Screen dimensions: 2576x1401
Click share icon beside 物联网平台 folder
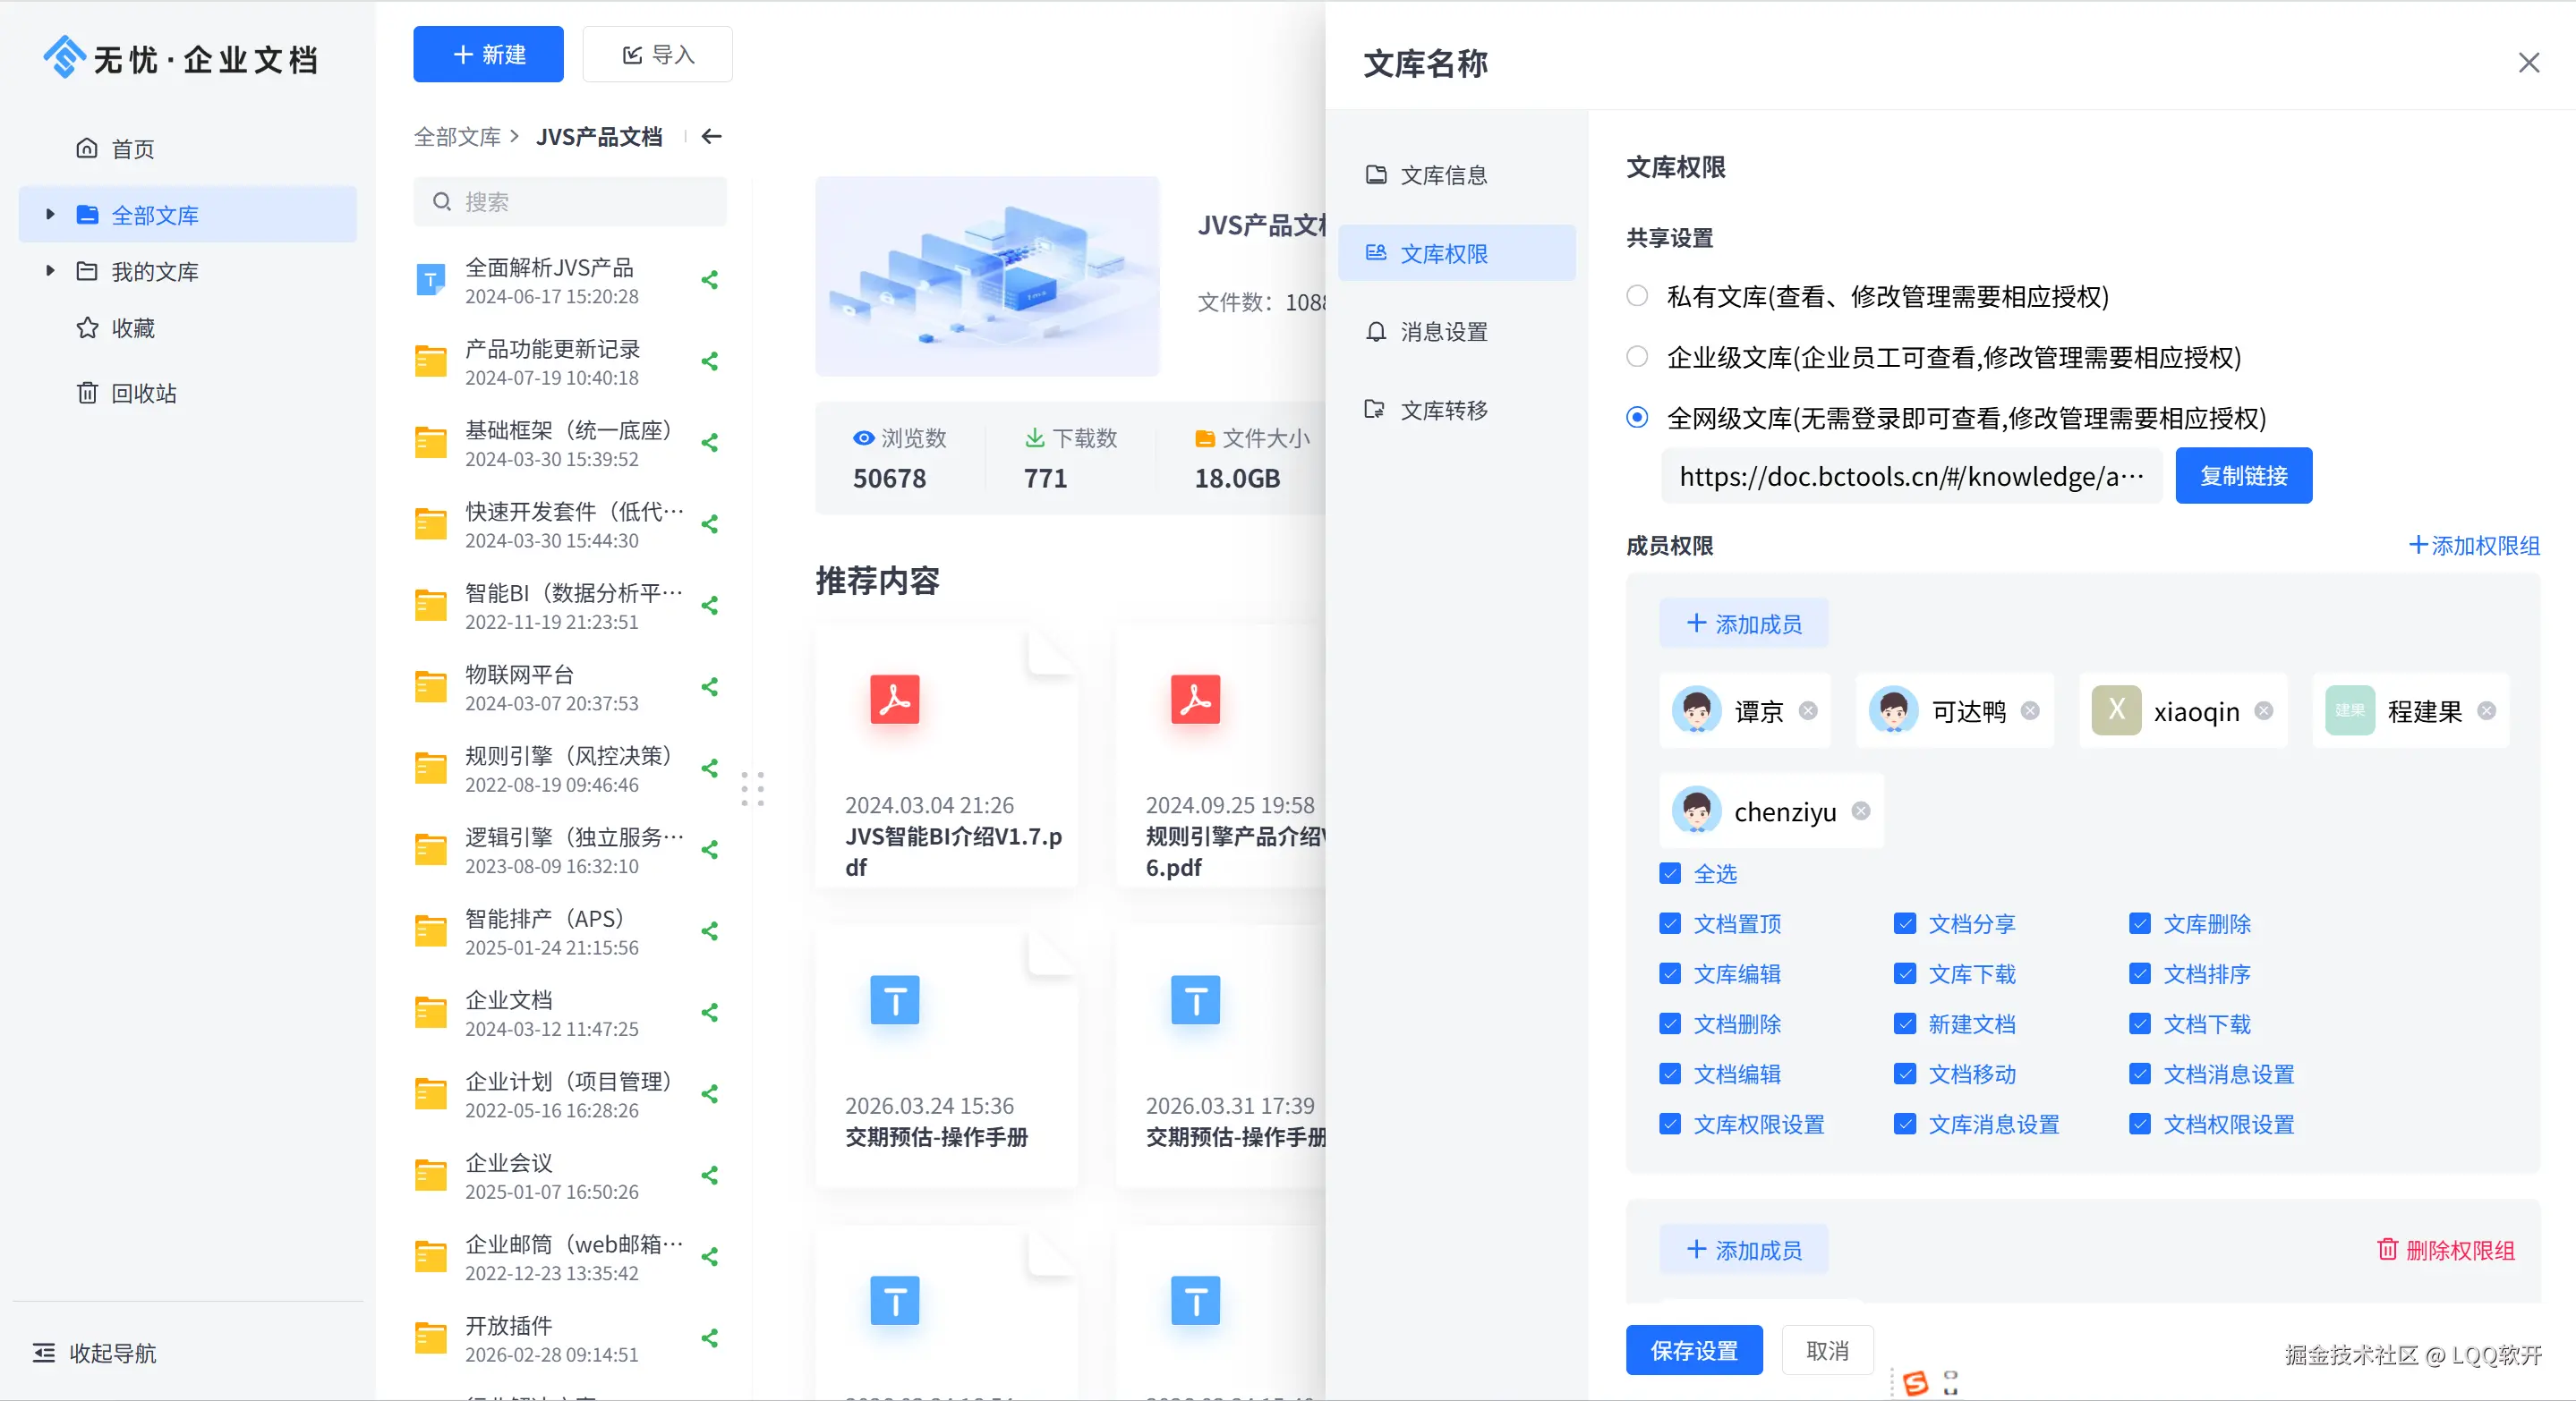709,687
